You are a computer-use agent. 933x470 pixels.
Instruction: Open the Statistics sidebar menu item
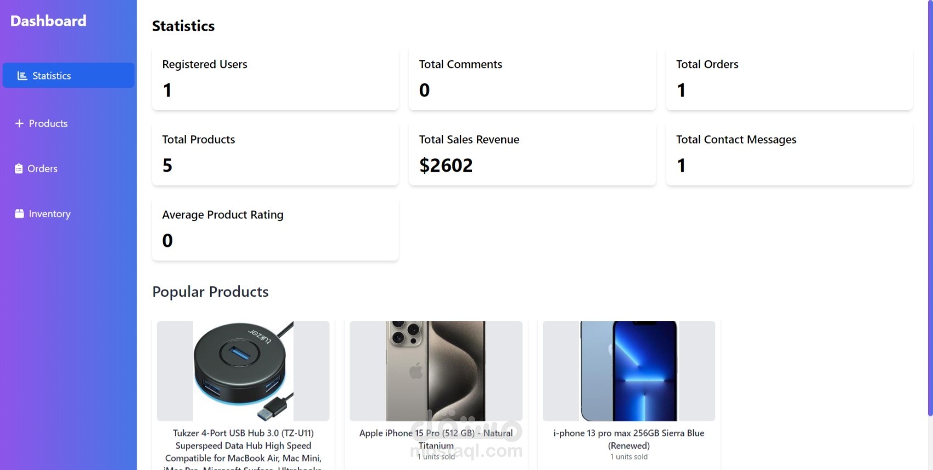pyautogui.click(x=52, y=76)
